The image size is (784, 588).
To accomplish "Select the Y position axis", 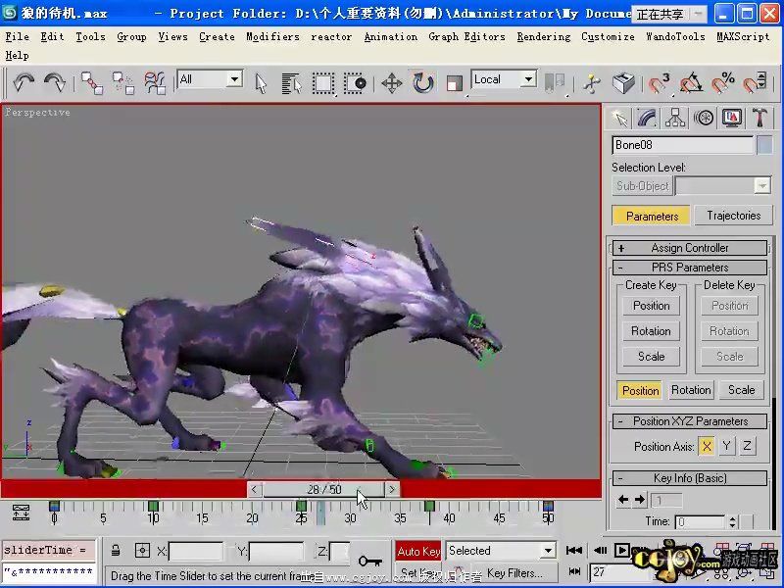I will (x=726, y=446).
